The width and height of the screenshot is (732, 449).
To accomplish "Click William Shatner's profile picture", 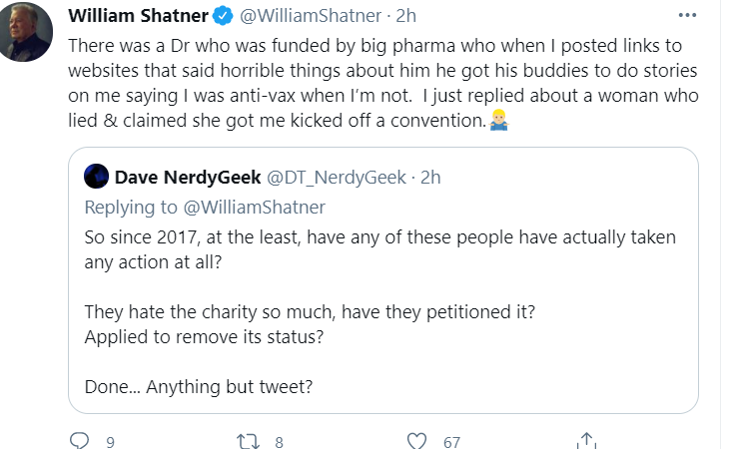I will pyautogui.click(x=23, y=33).
